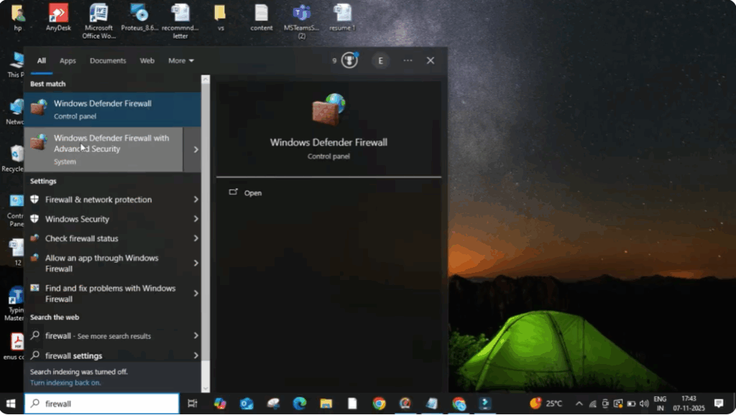Click the Rewards trophy icon showing 9 points
Viewport: 736px width, 415px height.
click(x=349, y=60)
